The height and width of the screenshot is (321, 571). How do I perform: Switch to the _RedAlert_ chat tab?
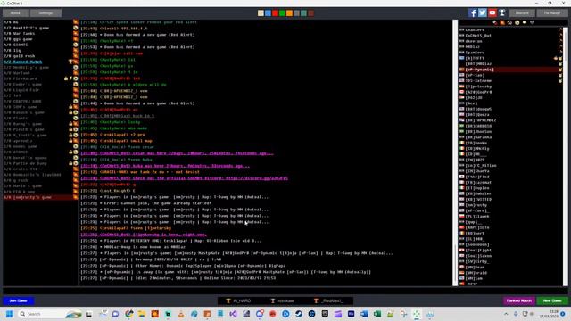pyautogui.click(x=329, y=301)
